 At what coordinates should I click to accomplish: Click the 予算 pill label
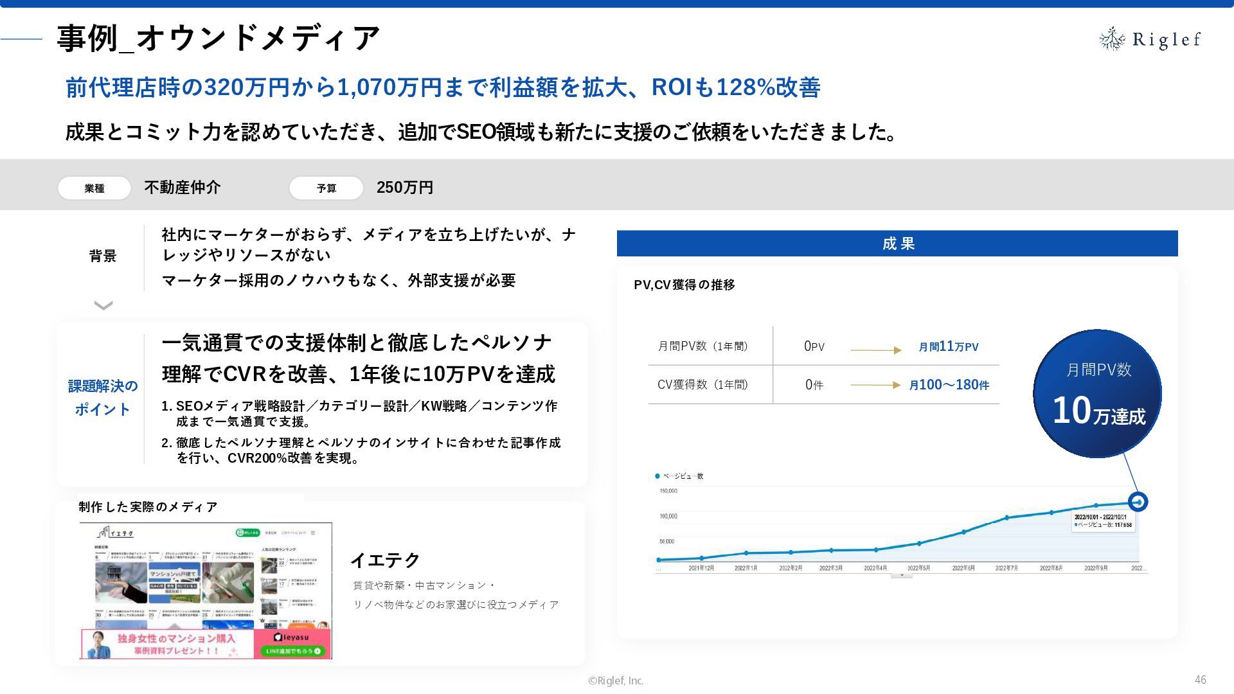326,188
